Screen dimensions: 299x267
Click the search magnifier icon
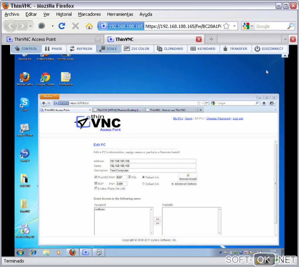[290, 26]
